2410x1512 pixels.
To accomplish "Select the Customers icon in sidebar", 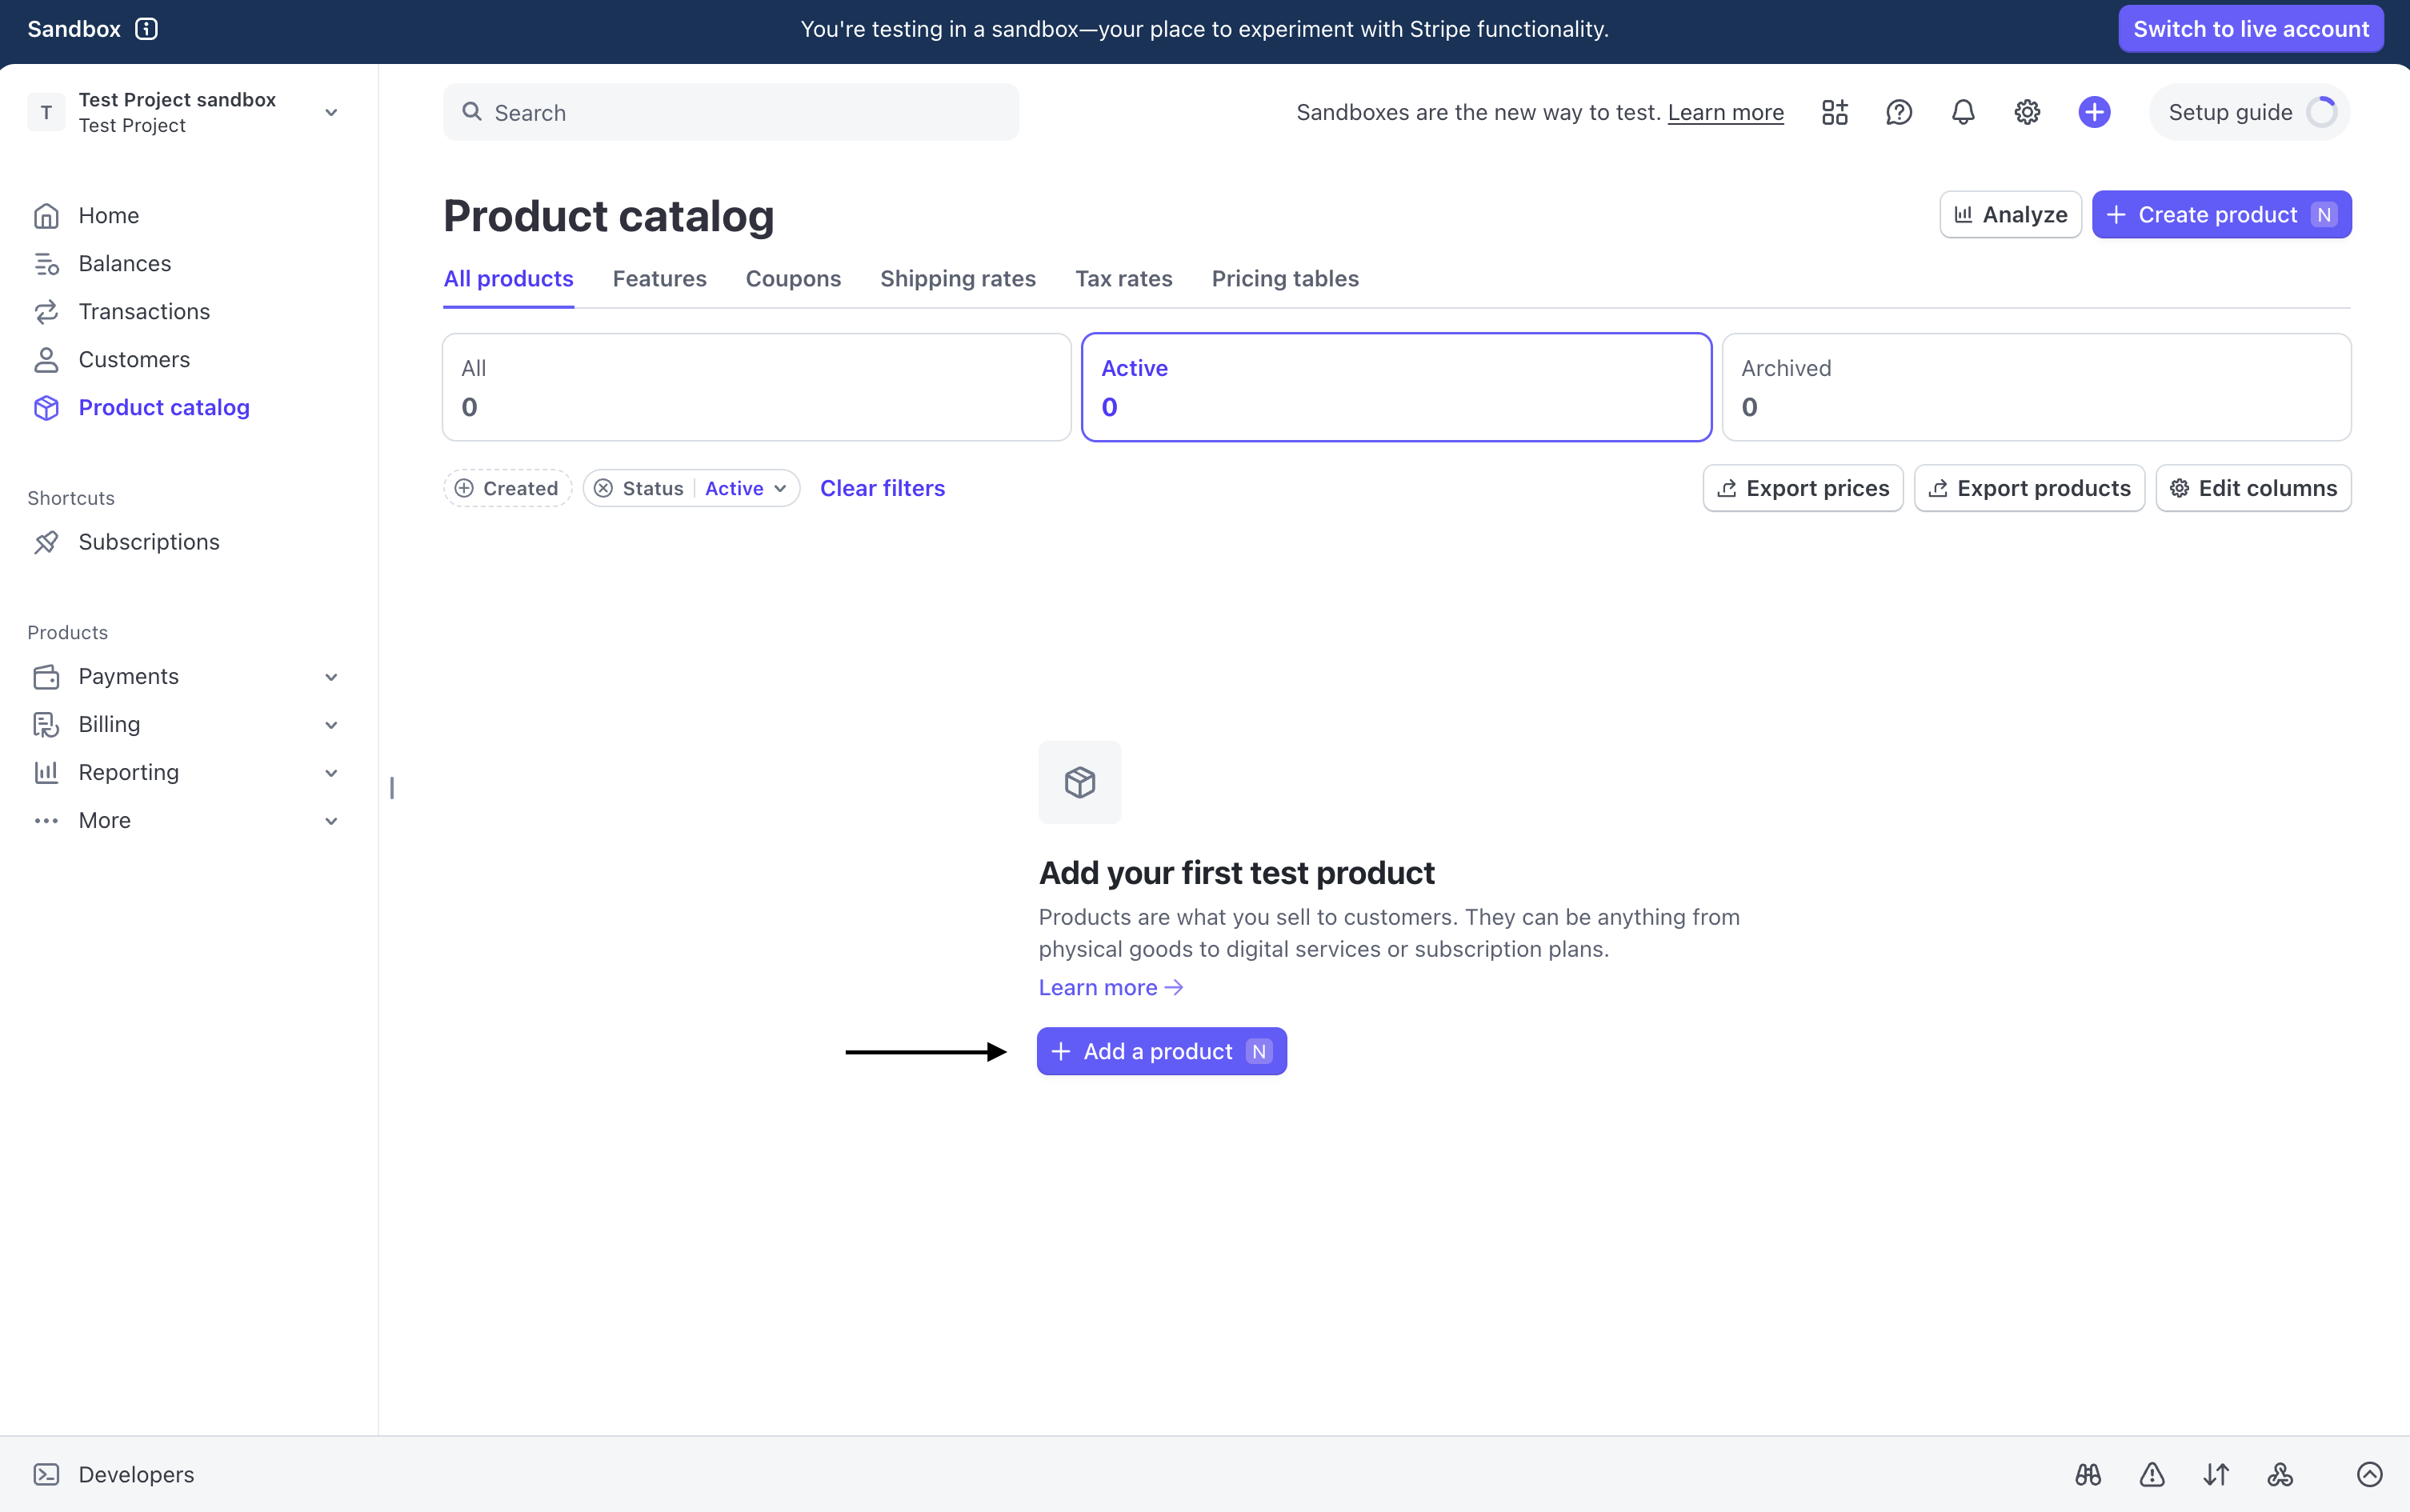I will 47,359.
